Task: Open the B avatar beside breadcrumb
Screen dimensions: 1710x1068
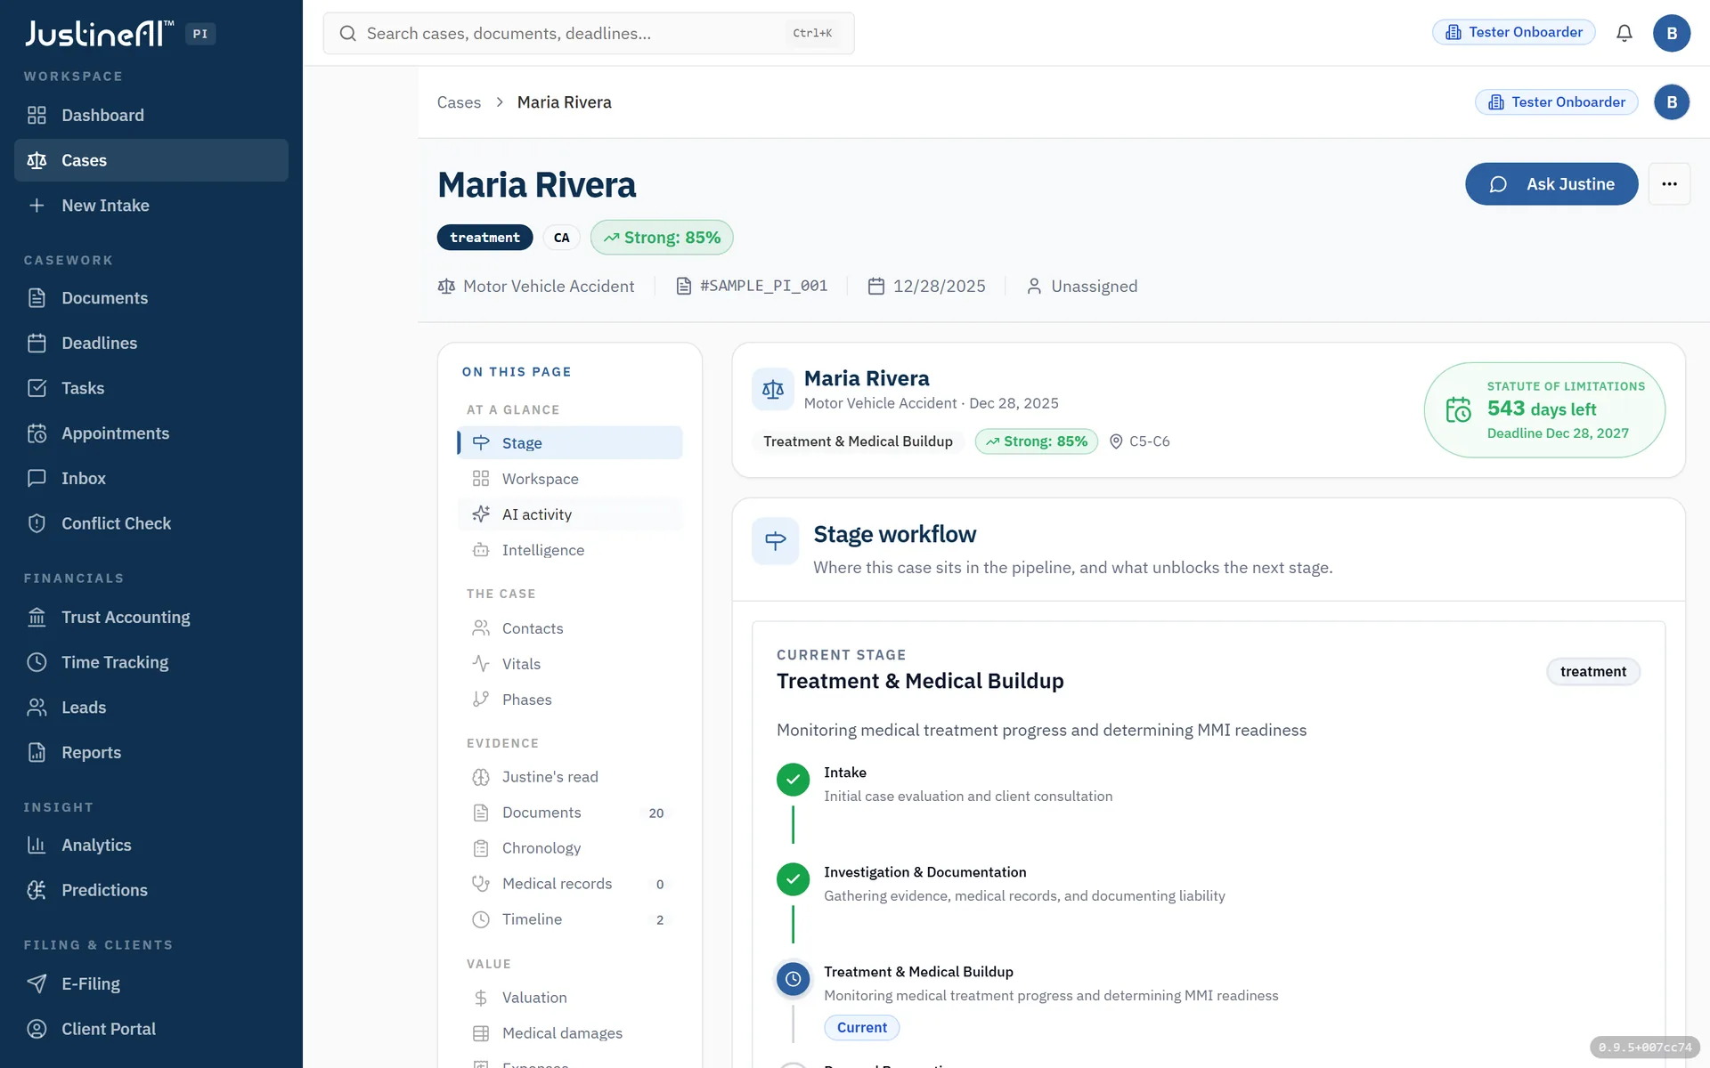Action: (x=1672, y=102)
